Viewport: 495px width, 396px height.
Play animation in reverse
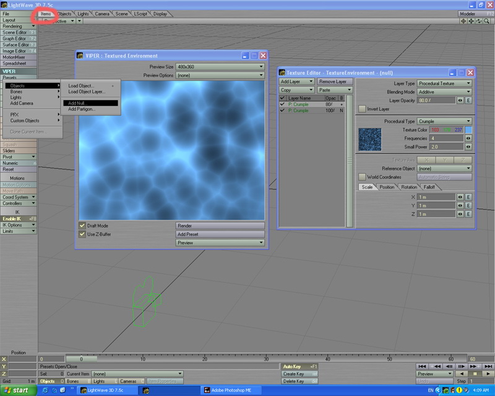(461, 374)
